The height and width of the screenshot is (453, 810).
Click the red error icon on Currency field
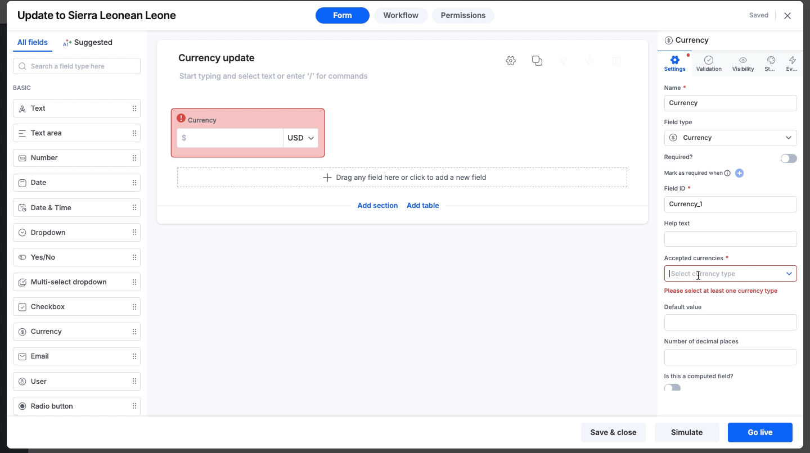click(x=181, y=118)
